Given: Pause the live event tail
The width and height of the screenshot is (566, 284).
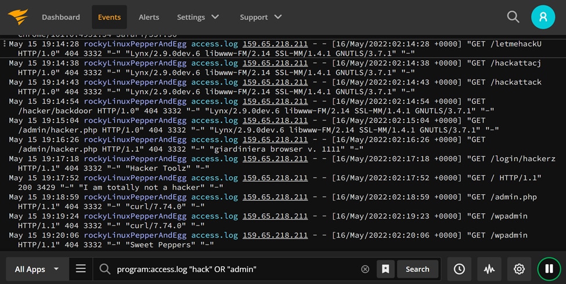Looking at the screenshot, I should (x=549, y=269).
